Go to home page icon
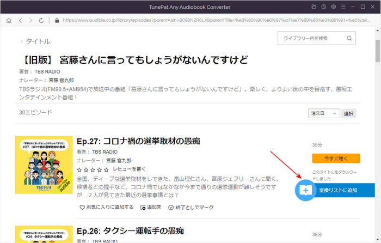The width and height of the screenshot is (381, 243). coord(9,21)
